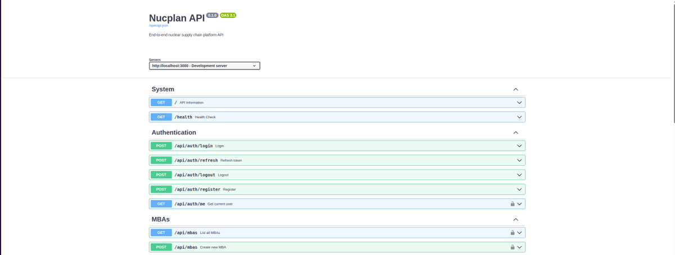
Task: Click the /health path text
Action: (183, 117)
